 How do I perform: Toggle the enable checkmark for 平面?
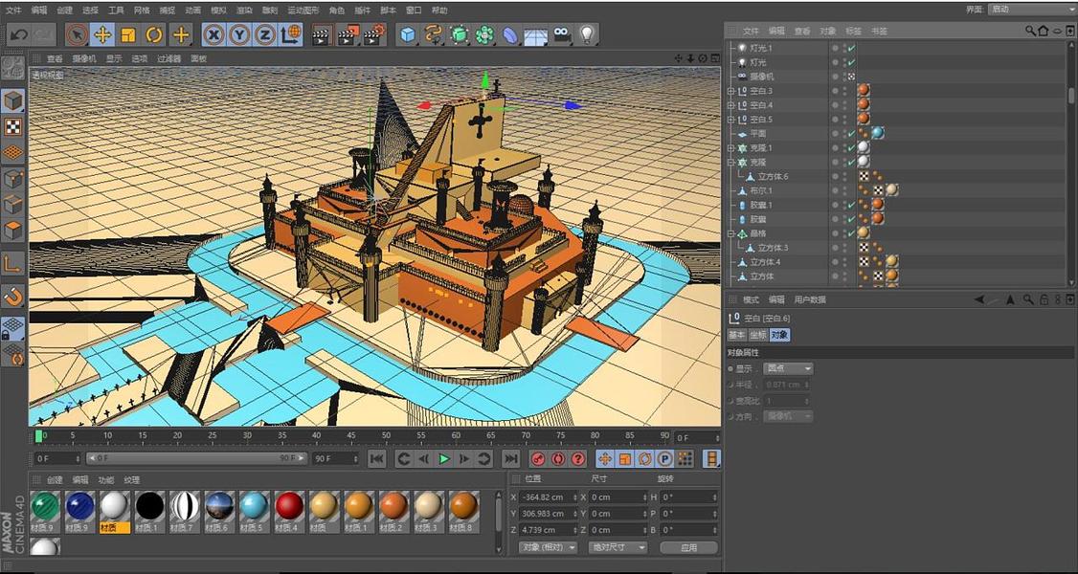(x=852, y=133)
